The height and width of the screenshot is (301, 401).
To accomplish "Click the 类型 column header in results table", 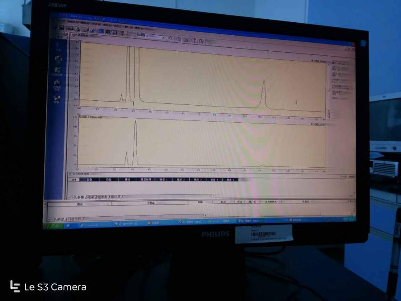I will tap(109, 180).
